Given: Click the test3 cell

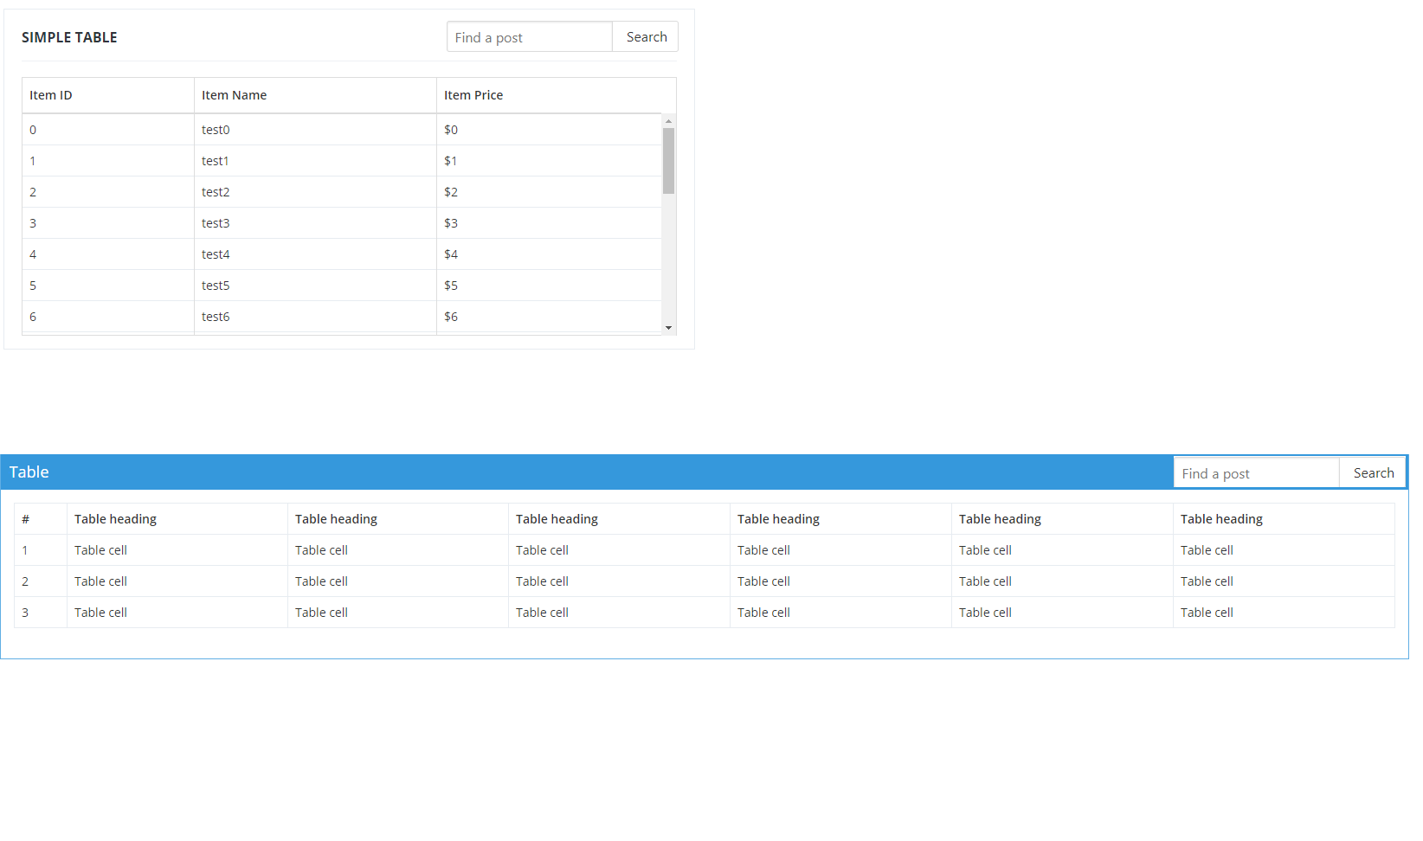Looking at the screenshot, I should click(x=216, y=222).
